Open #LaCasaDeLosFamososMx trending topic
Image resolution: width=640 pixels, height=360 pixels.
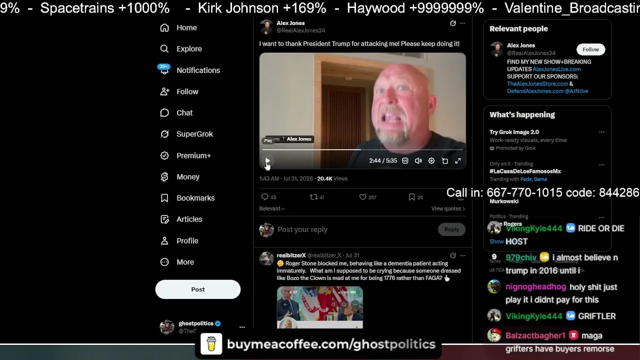(x=525, y=171)
